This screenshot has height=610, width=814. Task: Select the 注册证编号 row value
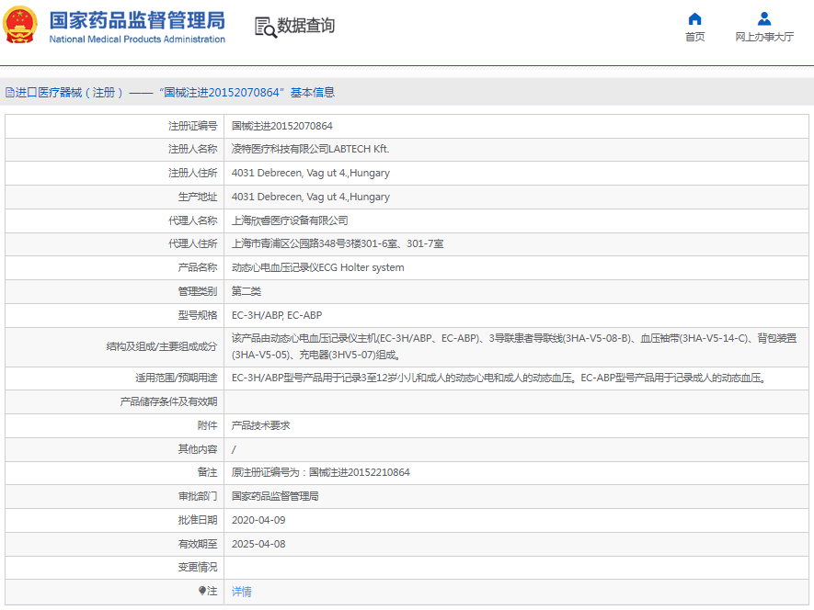tap(282, 126)
